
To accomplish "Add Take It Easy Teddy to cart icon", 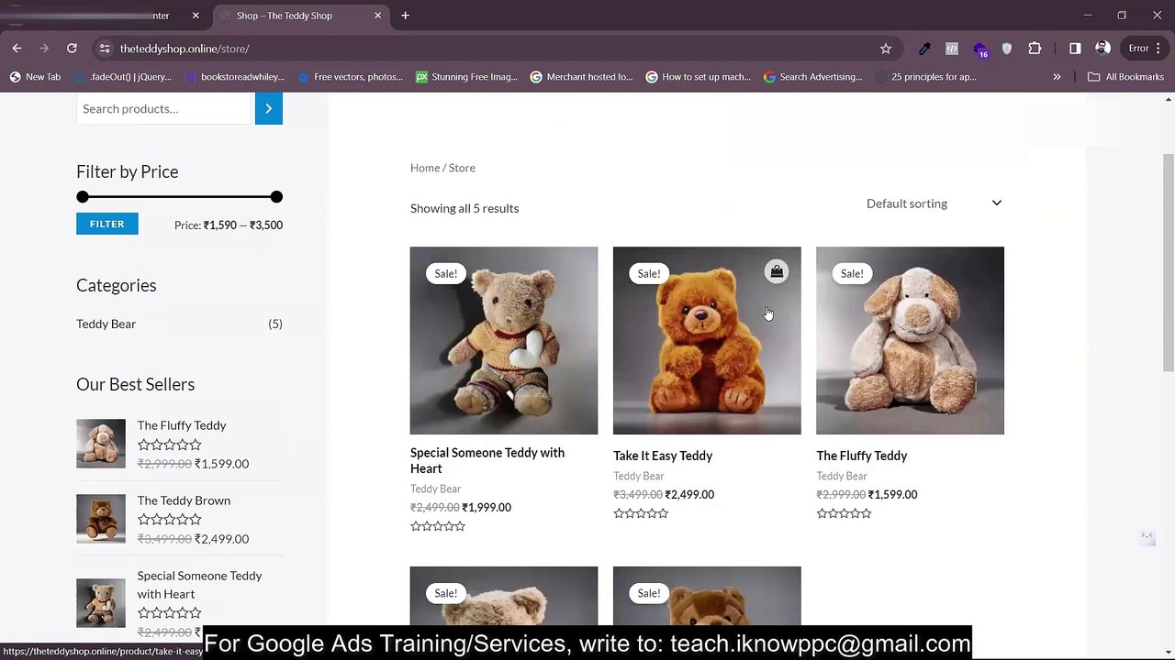I will click(777, 271).
